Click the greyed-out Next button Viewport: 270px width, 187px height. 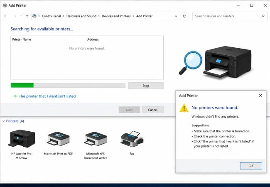[x=129, y=110]
